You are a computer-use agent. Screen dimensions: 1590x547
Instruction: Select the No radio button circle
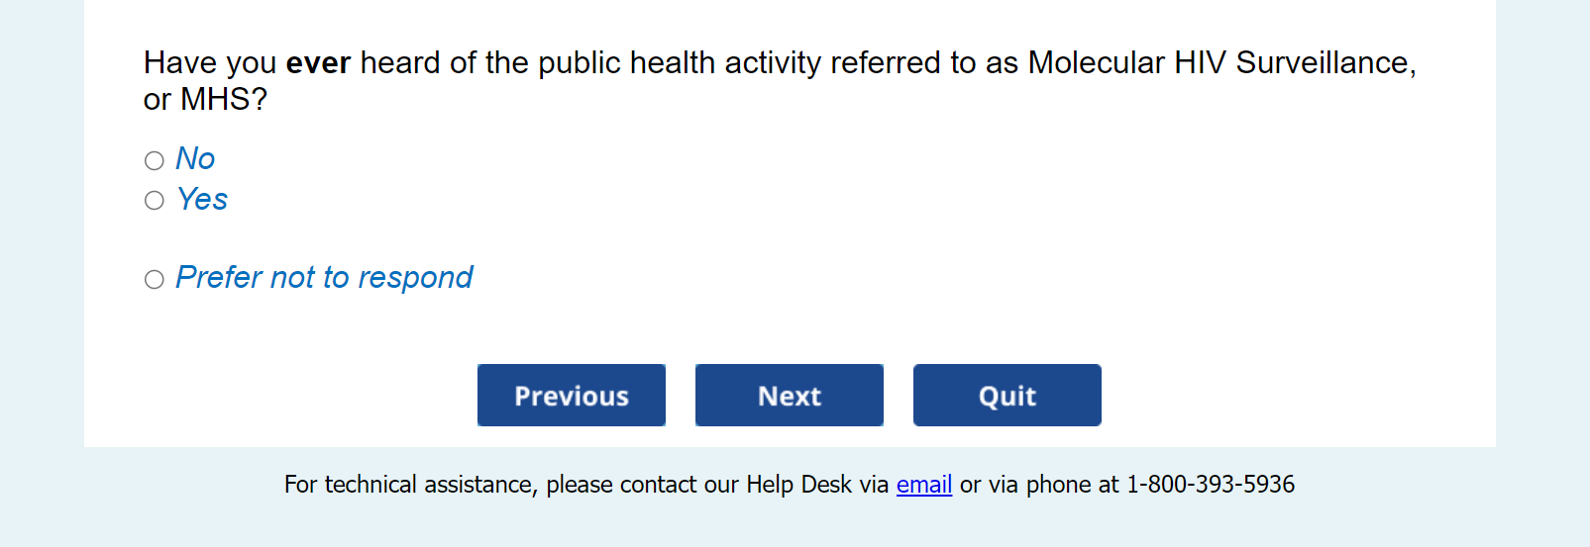tap(155, 160)
